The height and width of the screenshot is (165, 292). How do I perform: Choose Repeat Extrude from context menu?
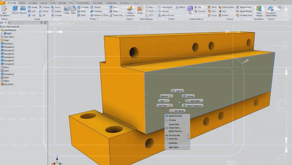[x=175, y=116]
